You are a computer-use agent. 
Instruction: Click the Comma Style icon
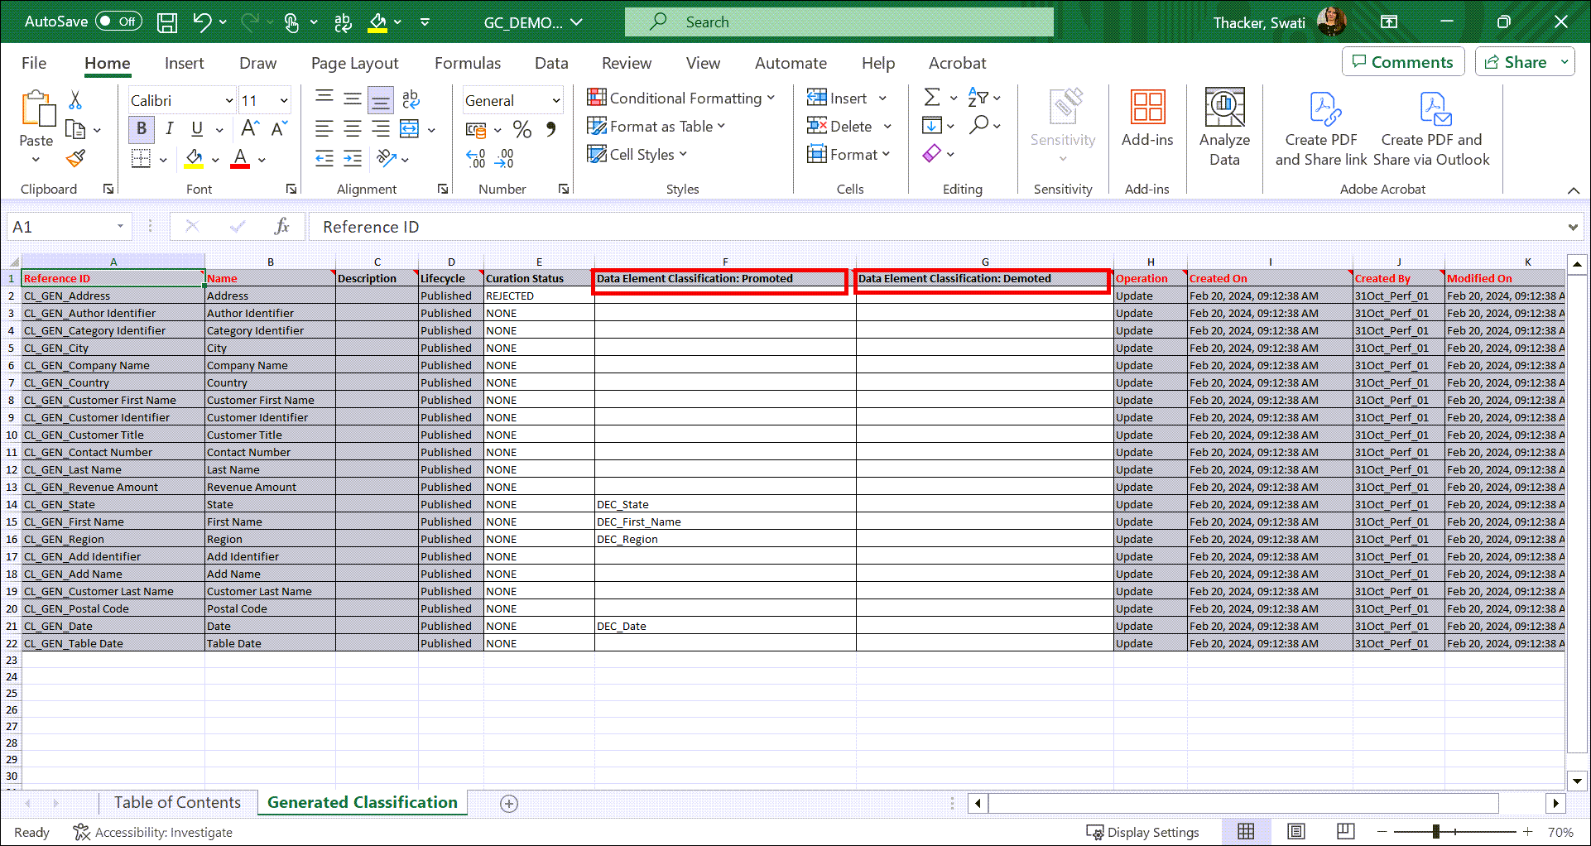pyautogui.click(x=550, y=129)
